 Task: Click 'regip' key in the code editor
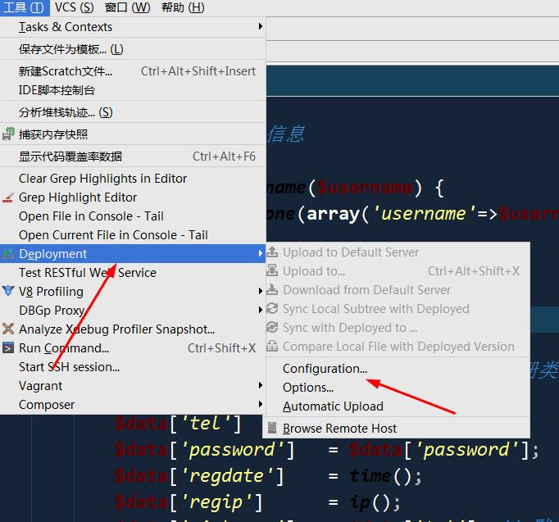(x=217, y=502)
